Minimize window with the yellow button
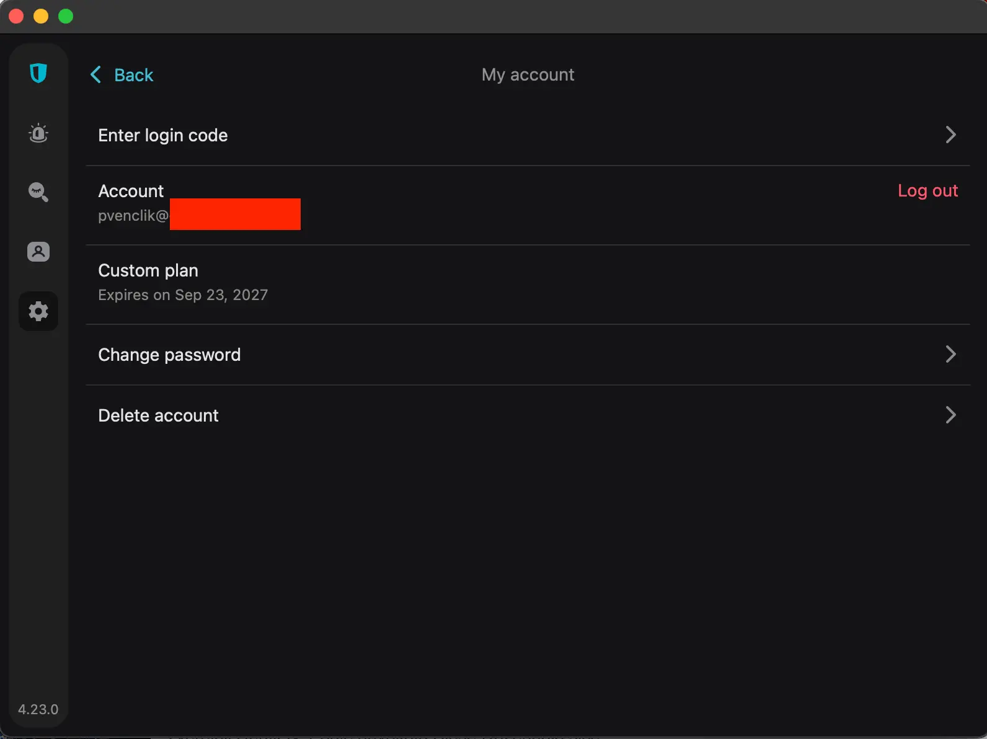 (41, 16)
